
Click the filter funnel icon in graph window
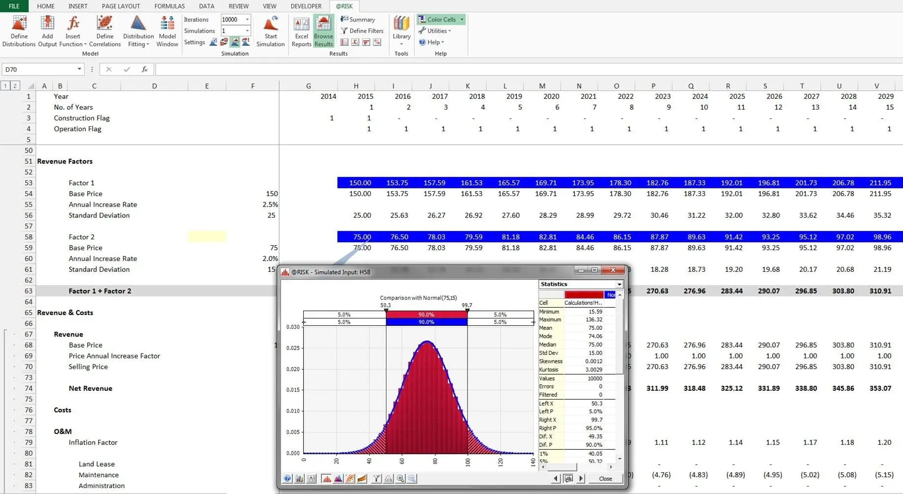tap(376, 478)
